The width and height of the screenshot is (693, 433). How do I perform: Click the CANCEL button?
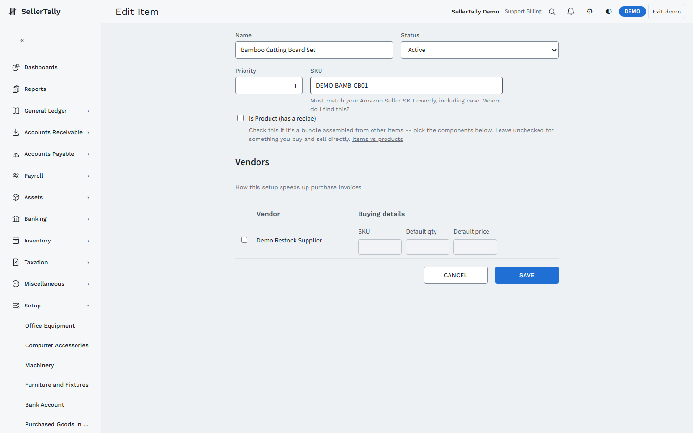455,275
